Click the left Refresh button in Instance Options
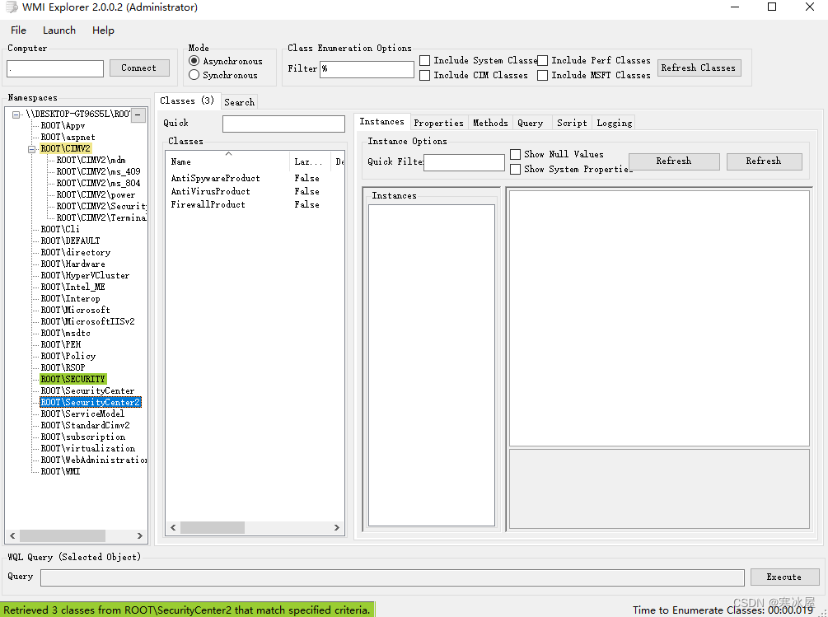This screenshot has height=617, width=828. point(674,161)
